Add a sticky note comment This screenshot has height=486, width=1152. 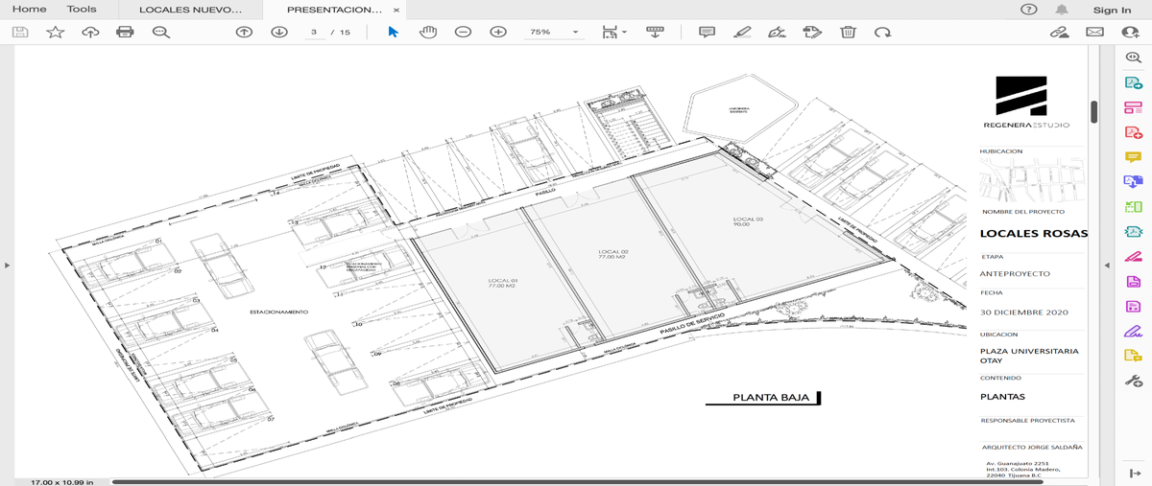pyautogui.click(x=708, y=32)
